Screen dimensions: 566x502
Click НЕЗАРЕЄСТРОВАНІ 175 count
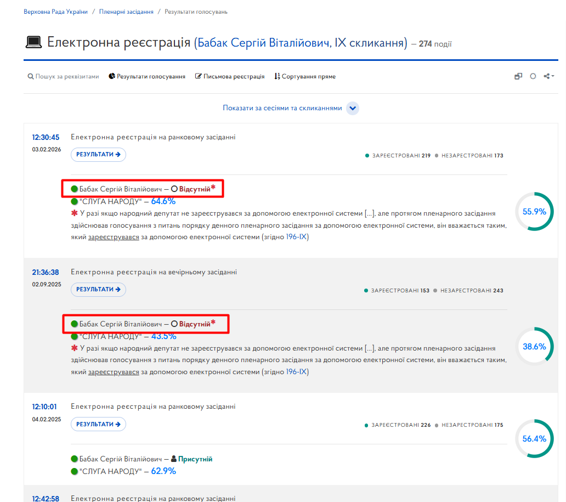pyautogui.click(x=469, y=425)
